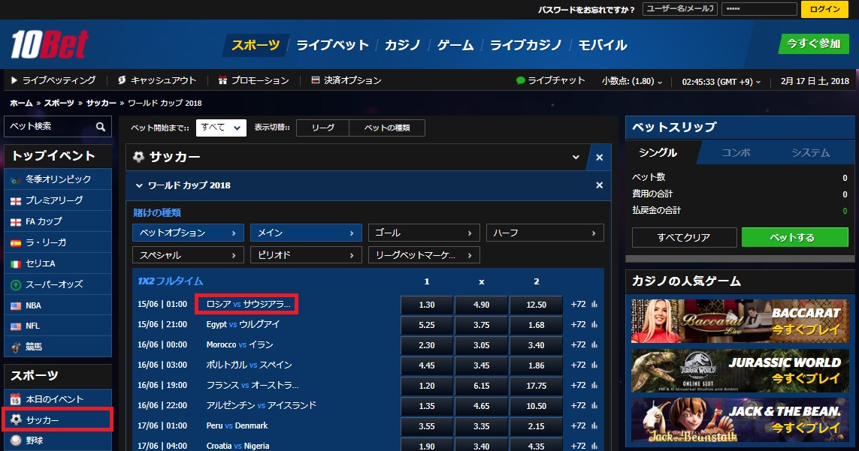Switch display to リーグ view
The width and height of the screenshot is (859, 451).
pyautogui.click(x=322, y=128)
